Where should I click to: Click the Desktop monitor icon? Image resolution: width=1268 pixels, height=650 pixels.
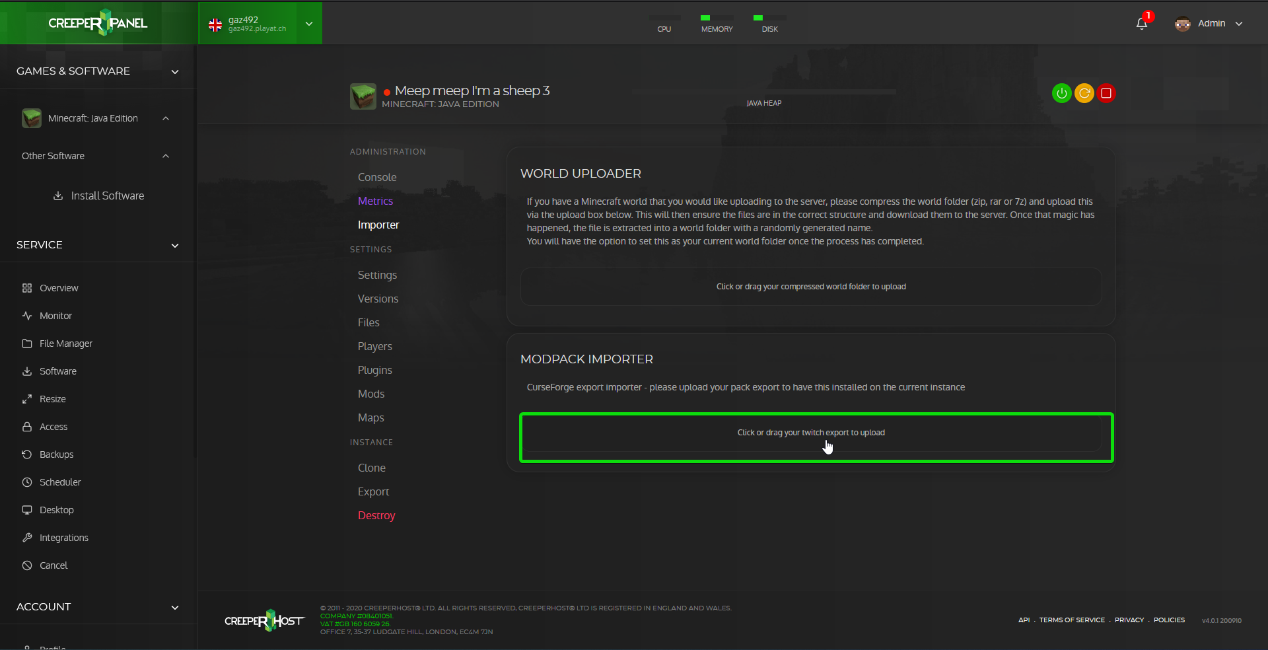[x=27, y=510]
